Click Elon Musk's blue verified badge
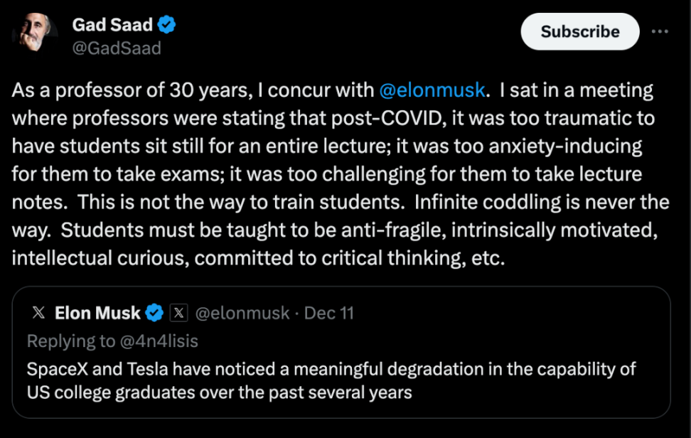 (155, 313)
